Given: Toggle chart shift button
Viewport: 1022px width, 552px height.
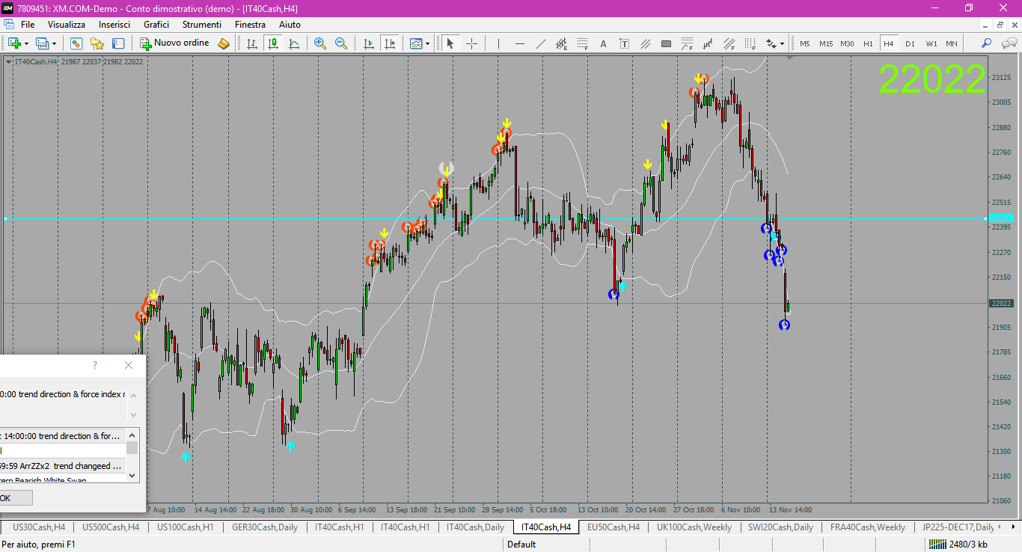Looking at the screenshot, I should pos(389,43).
